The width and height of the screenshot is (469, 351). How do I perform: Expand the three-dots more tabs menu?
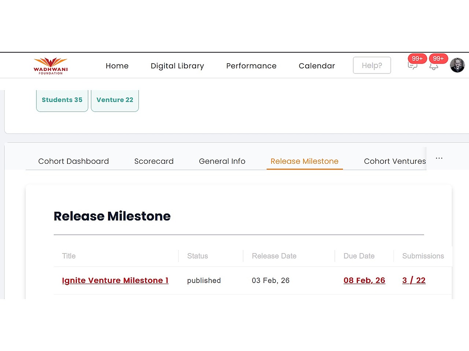(x=439, y=158)
